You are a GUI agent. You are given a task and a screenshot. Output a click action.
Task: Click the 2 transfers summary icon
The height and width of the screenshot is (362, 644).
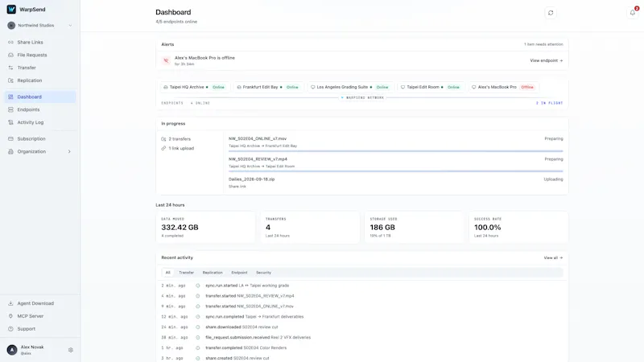click(164, 139)
